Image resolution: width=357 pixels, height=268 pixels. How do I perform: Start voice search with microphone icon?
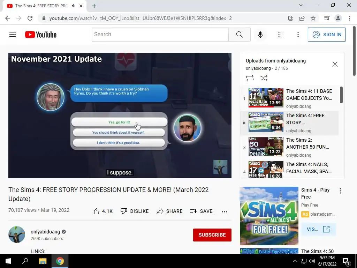click(260, 35)
